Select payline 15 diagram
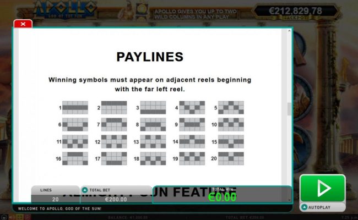Viewport: 358px width, 220px height. (x=231, y=141)
